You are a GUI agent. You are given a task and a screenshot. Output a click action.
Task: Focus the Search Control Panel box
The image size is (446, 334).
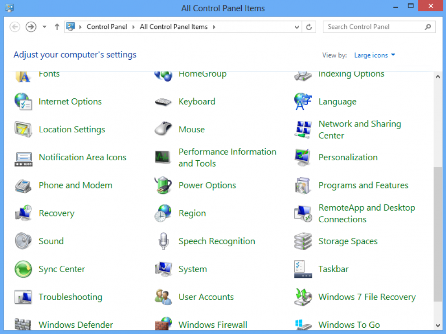tap(379, 27)
